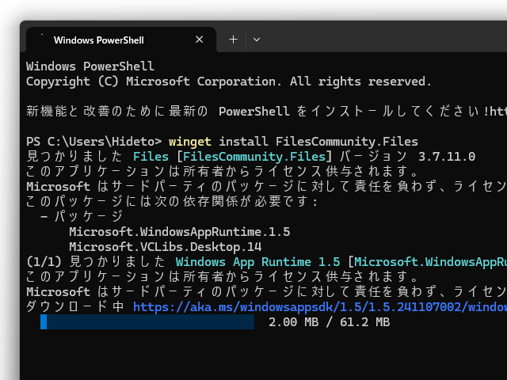Viewport: 507px width, 380px height.
Task: Click the yellow winget command text
Action: point(190,141)
